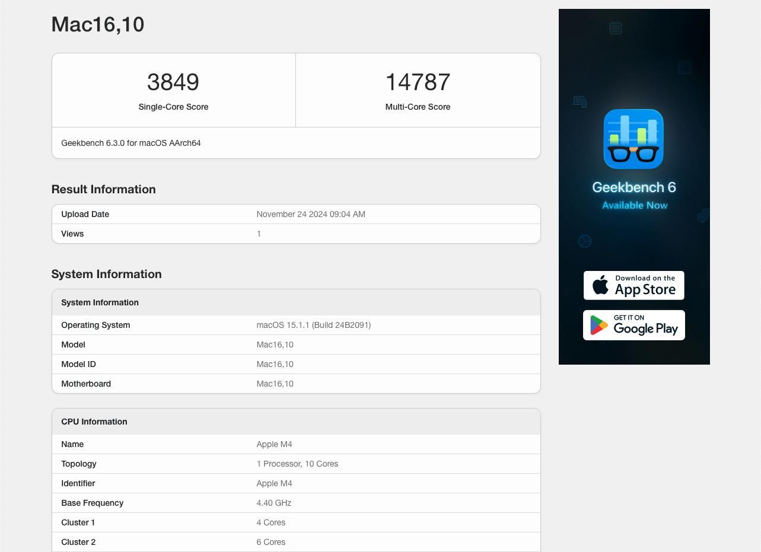Select macOS 15.1.1 (Build 24B2091) value
This screenshot has height=552, width=761.
click(314, 325)
